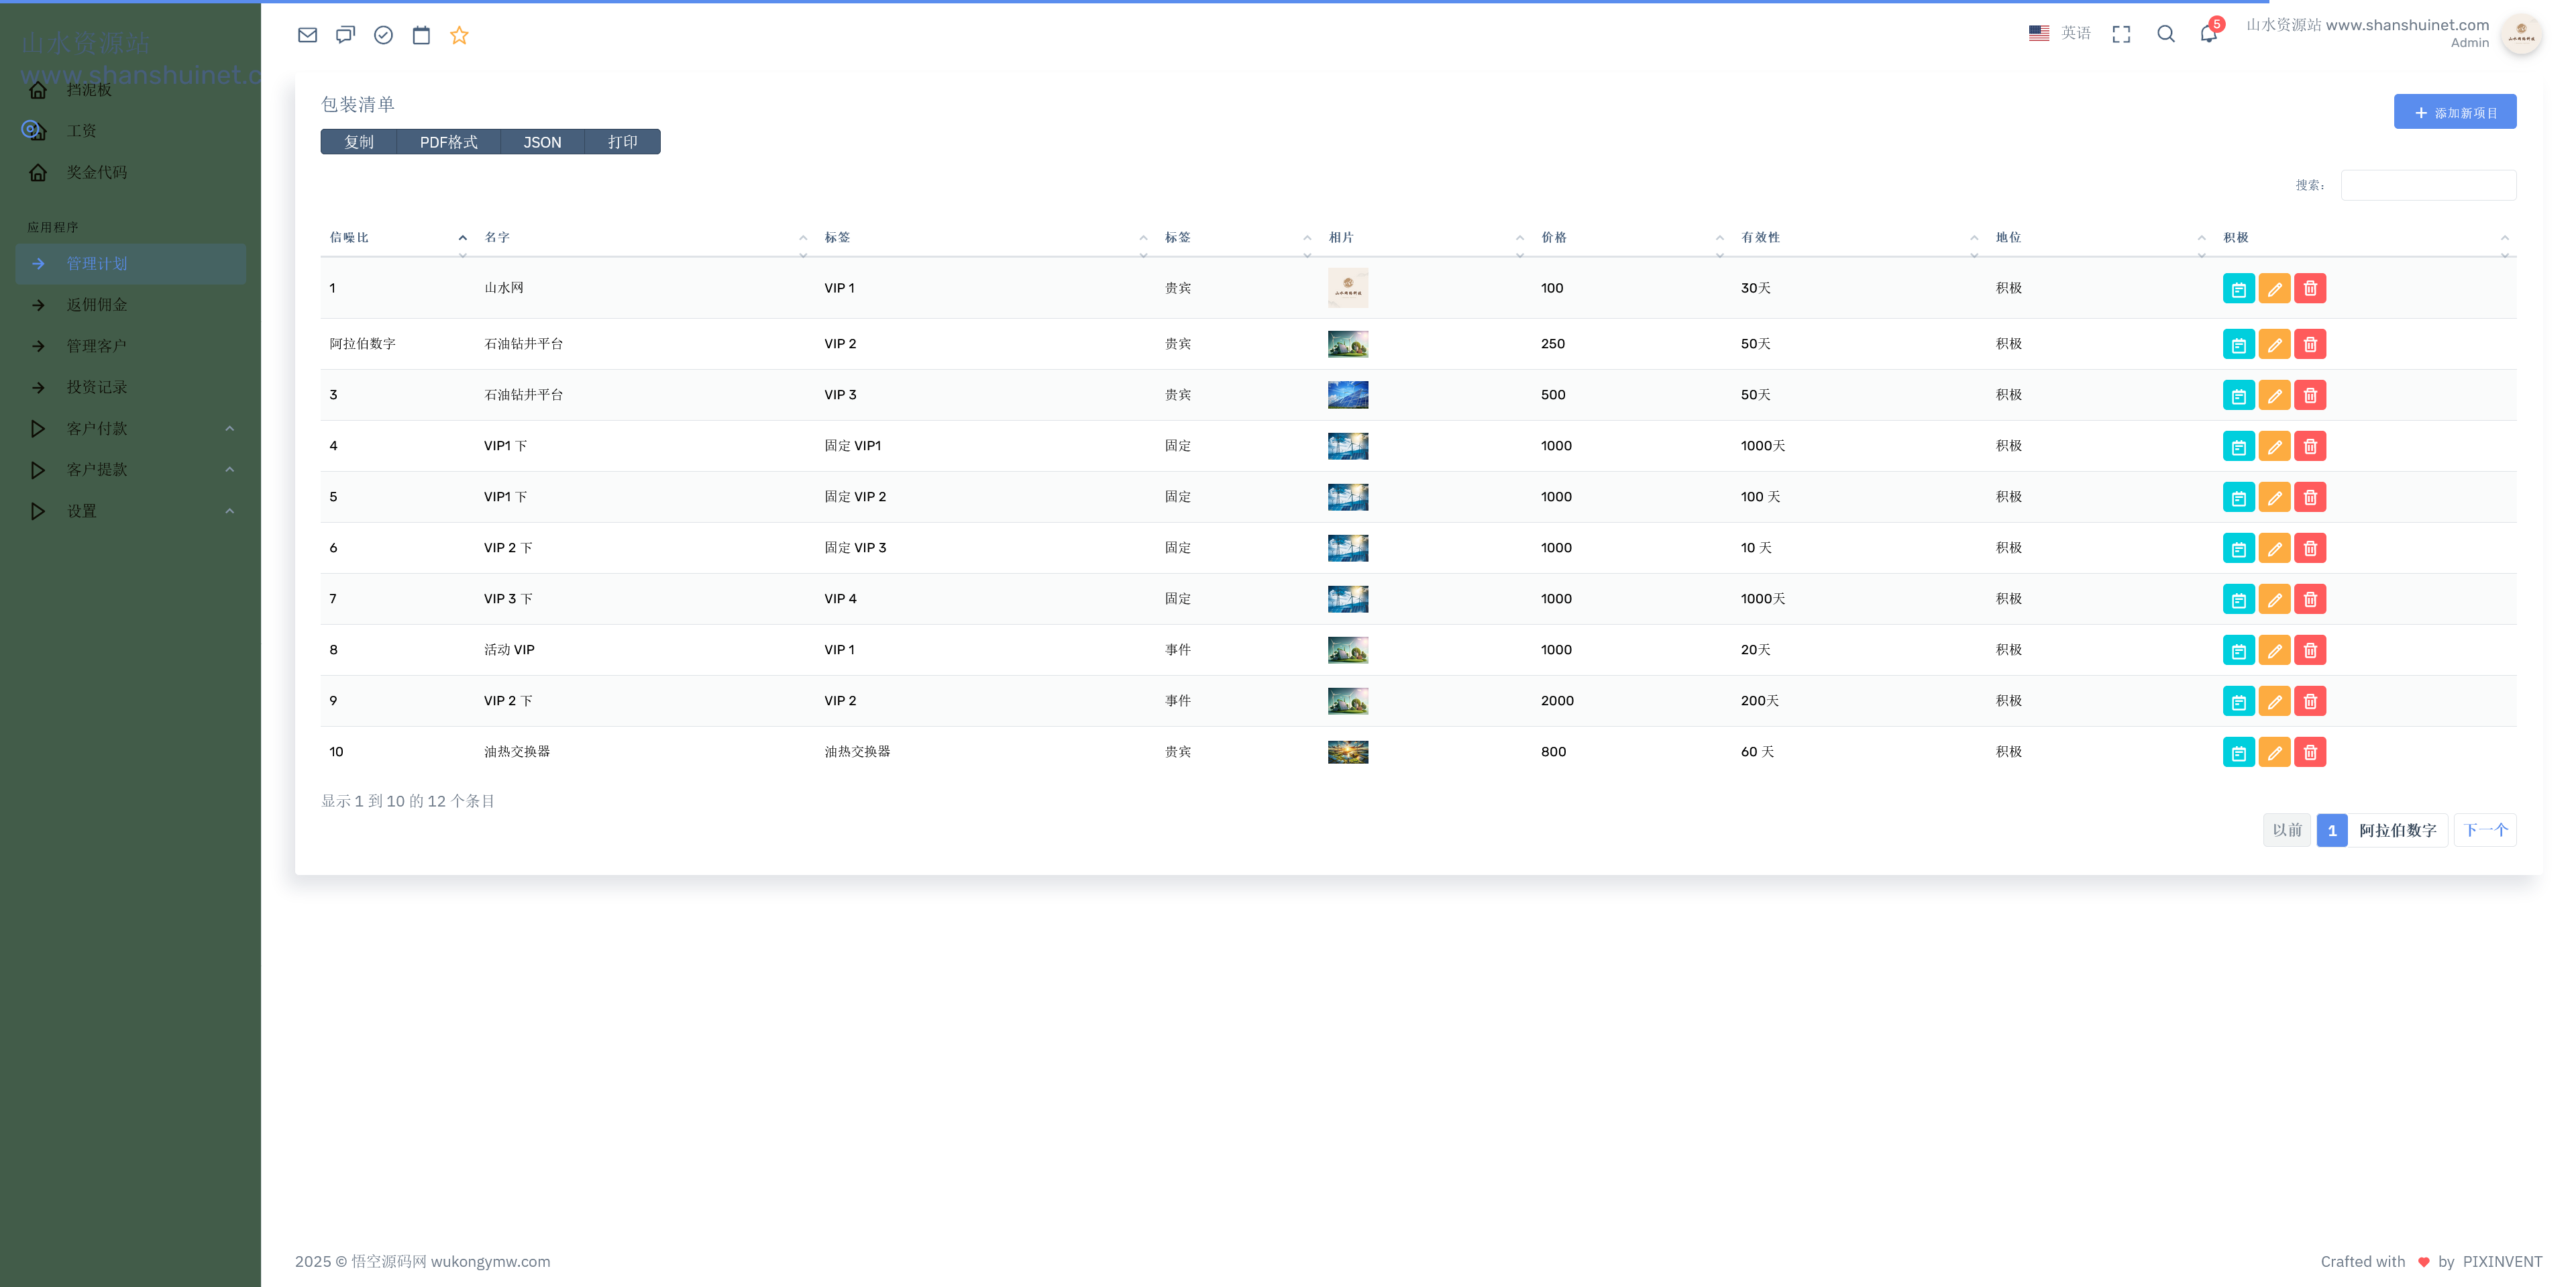Open the calendar icon in header

421,35
